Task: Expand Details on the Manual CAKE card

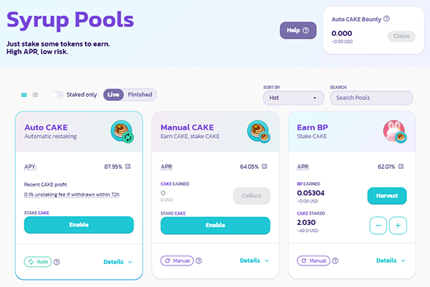Action: (x=254, y=261)
